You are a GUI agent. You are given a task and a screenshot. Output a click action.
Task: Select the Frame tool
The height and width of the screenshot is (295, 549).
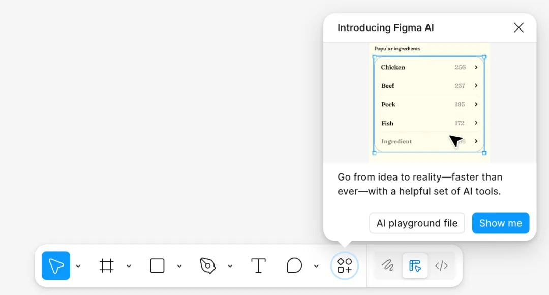tap(106, 265)
